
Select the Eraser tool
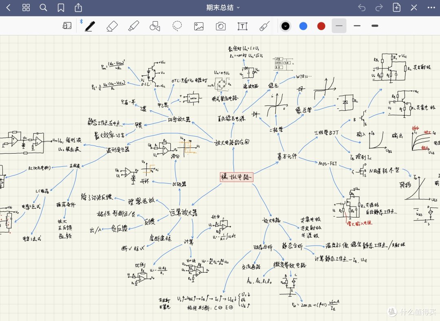coord(112,26)
